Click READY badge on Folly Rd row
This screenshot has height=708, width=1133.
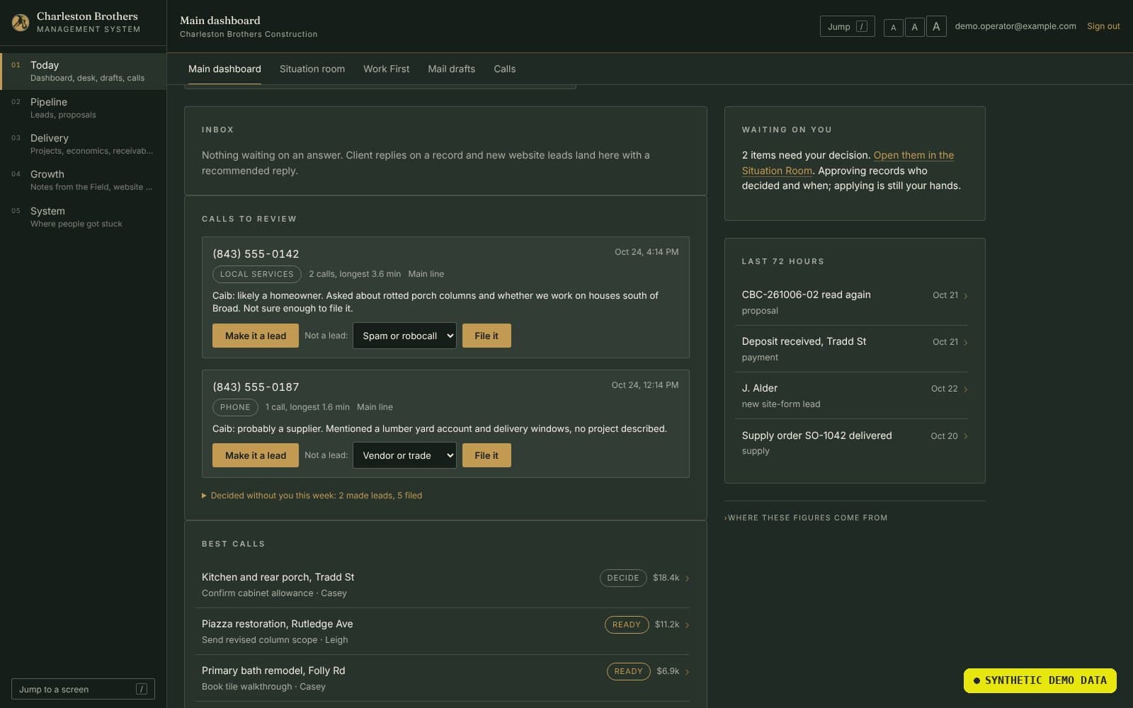pos(628,671)
